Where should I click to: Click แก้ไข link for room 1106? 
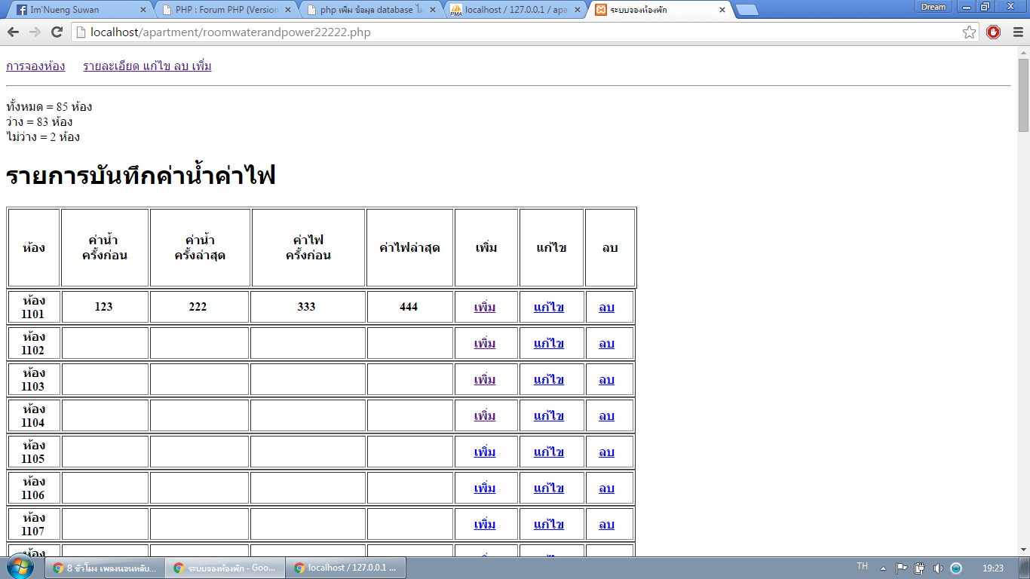tap(549, 488)
